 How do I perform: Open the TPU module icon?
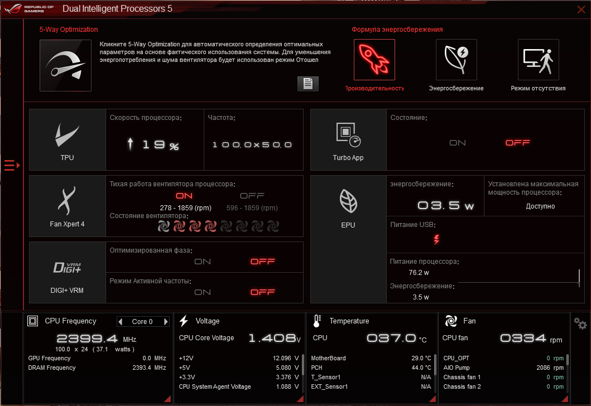coord(67,135)
